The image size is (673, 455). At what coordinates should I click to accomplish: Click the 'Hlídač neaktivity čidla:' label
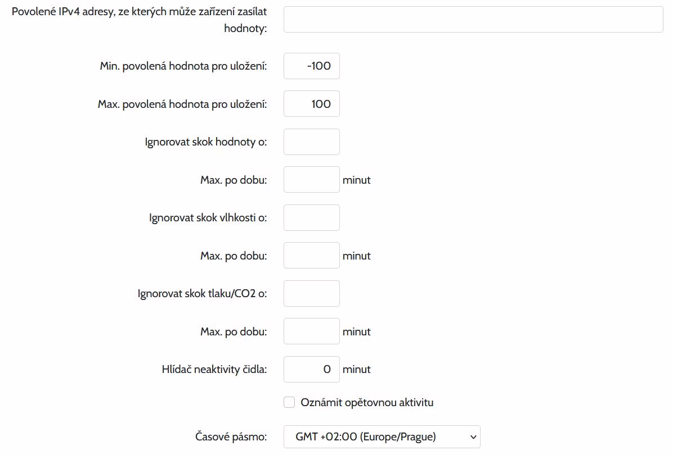point(214,369)
